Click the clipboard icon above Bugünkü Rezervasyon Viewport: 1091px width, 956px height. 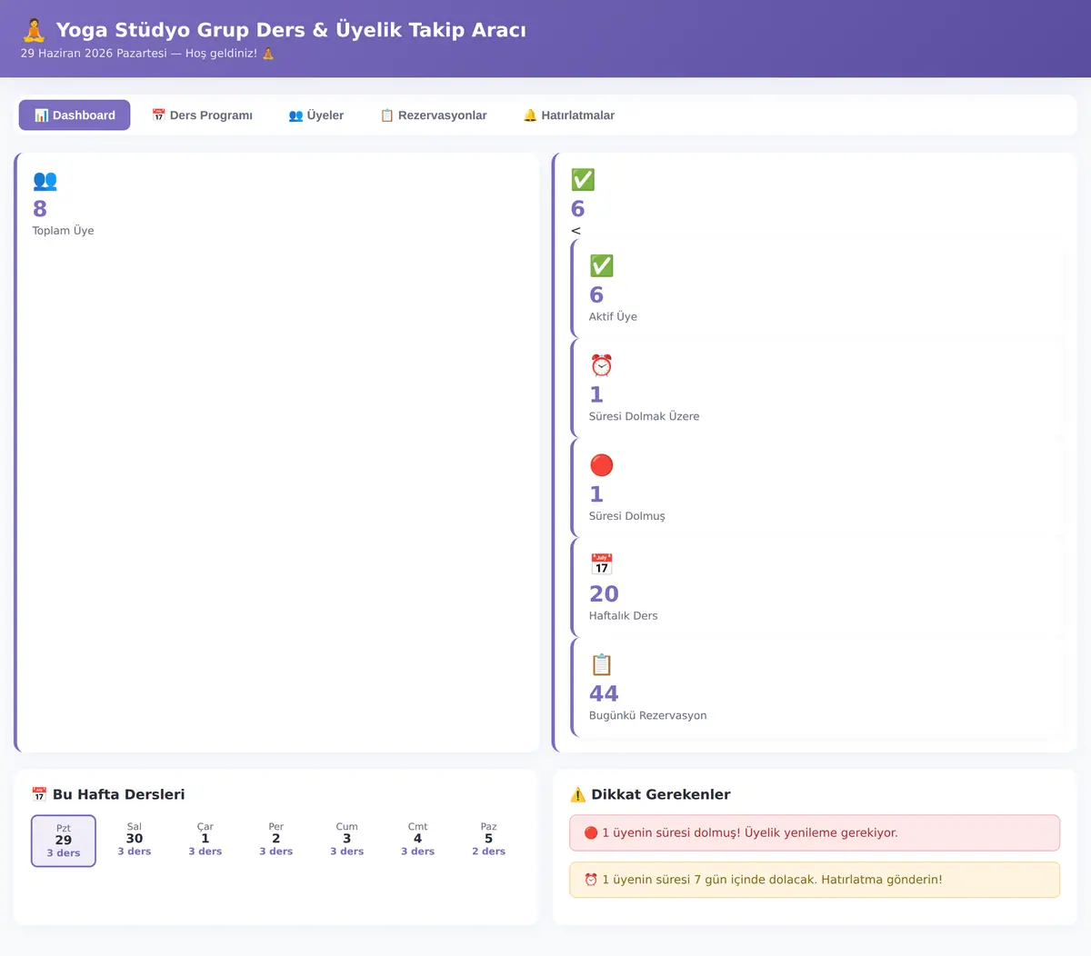pos(601,664)
